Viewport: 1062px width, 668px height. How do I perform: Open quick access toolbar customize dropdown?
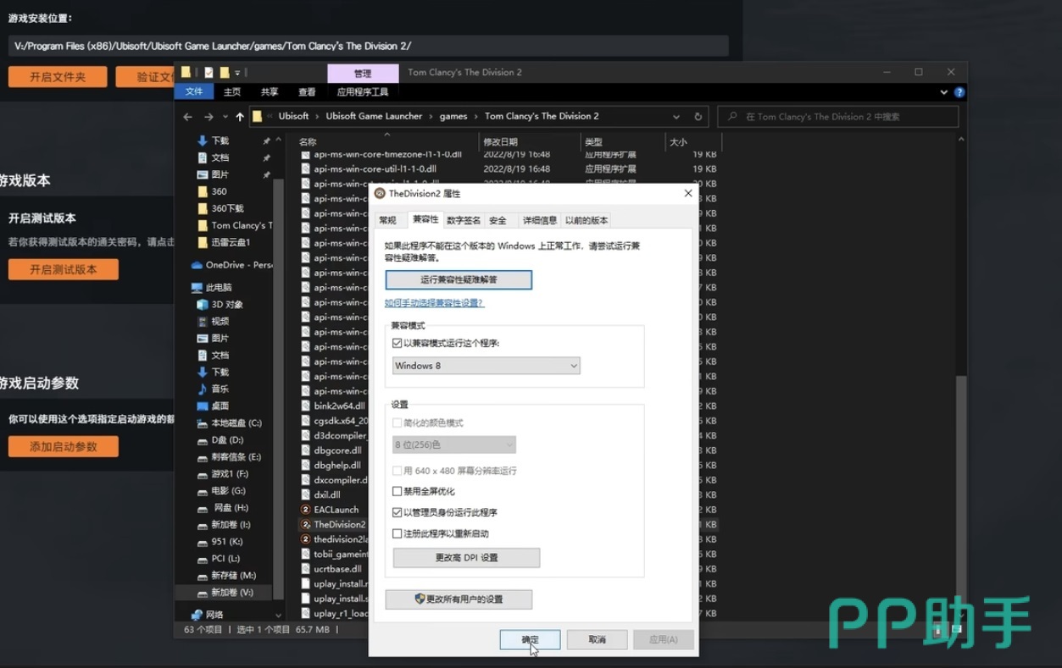[x=238, y=73]
